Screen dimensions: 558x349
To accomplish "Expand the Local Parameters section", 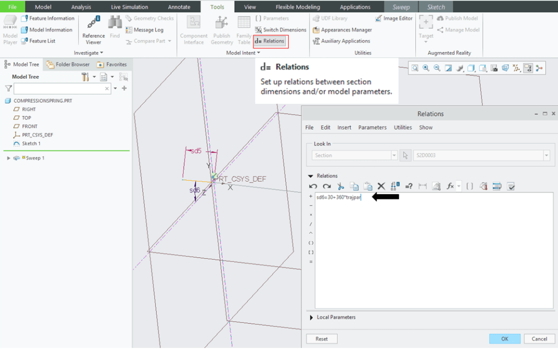I will coord(311,317).
